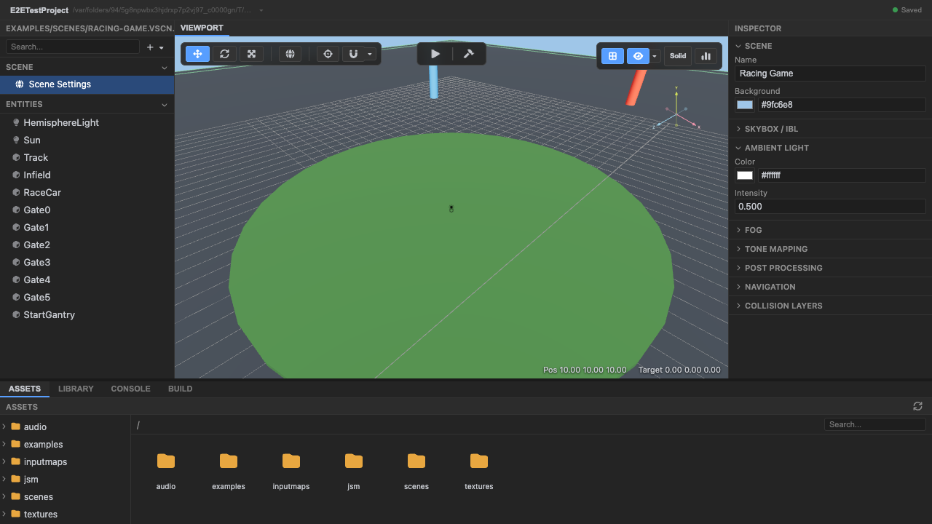
Task: Toggle the viewport grid button
Action: [x=612, y=56]
